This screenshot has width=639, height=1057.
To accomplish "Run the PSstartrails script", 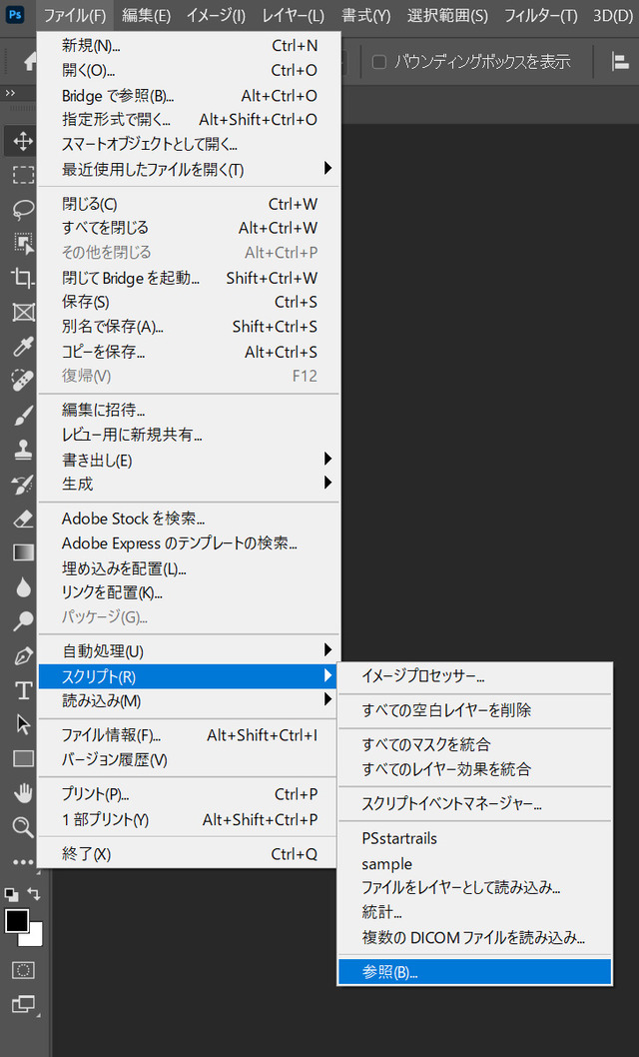I will tap(474, 838).
